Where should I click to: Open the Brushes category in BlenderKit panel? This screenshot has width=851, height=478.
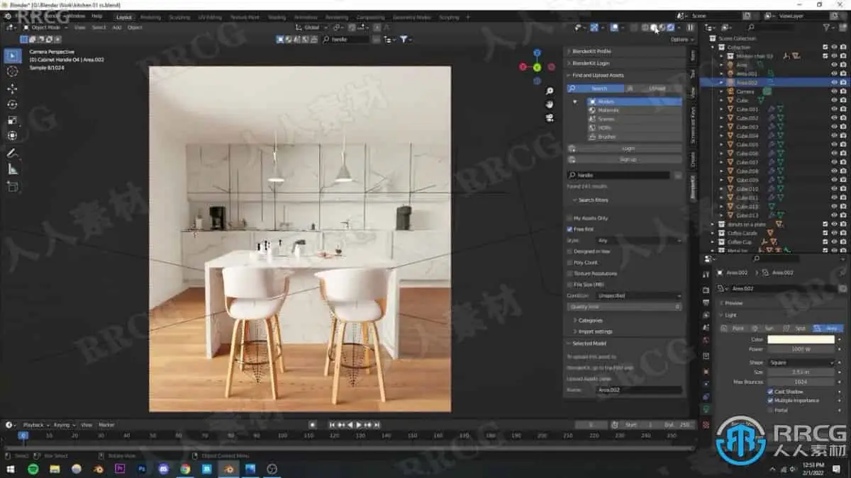click(608, 136)
